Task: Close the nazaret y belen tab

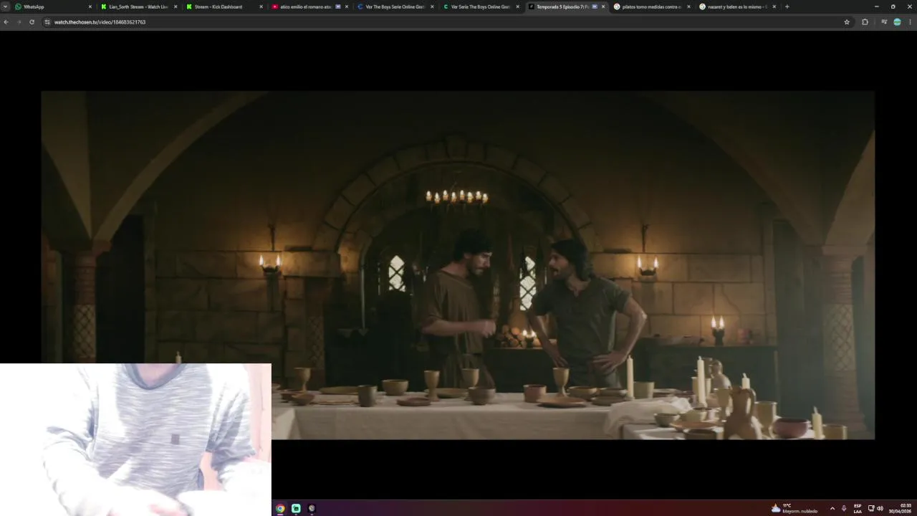Action: coord(774,6)
